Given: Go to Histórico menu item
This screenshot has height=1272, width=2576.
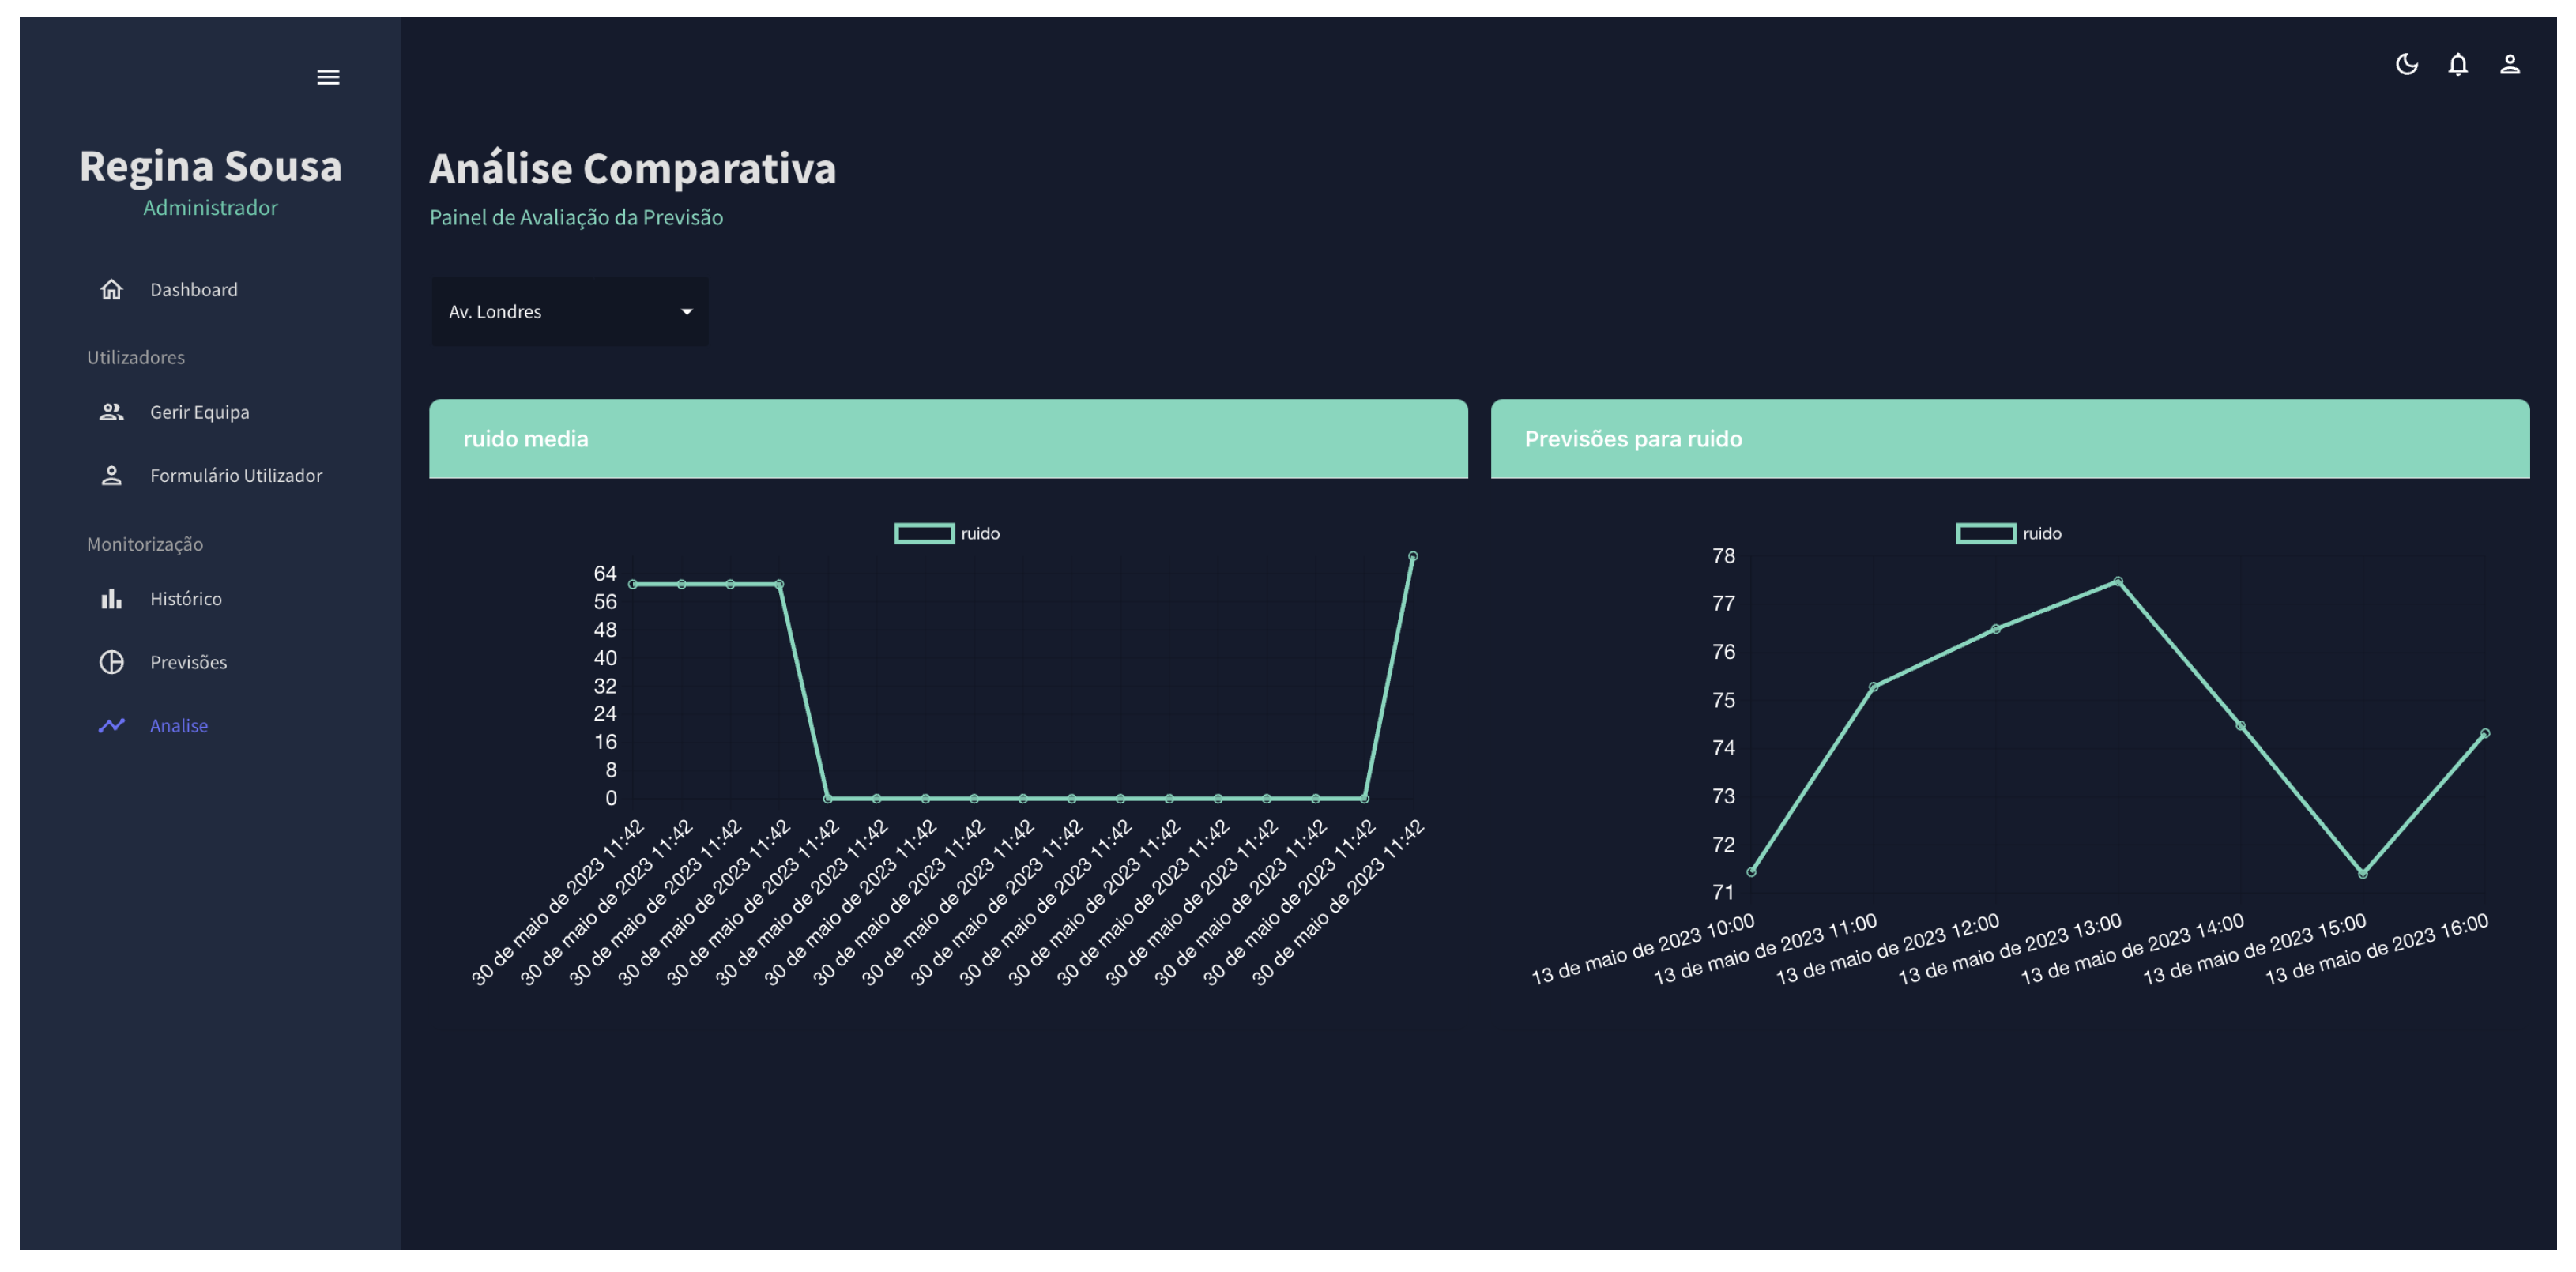Looking at the screenshot, I should [186, 598].
